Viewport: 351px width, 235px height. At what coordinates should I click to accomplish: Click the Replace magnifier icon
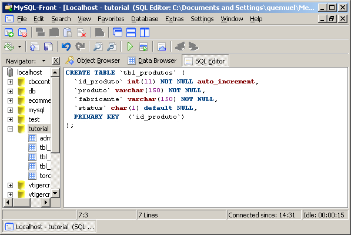point(112,47)
